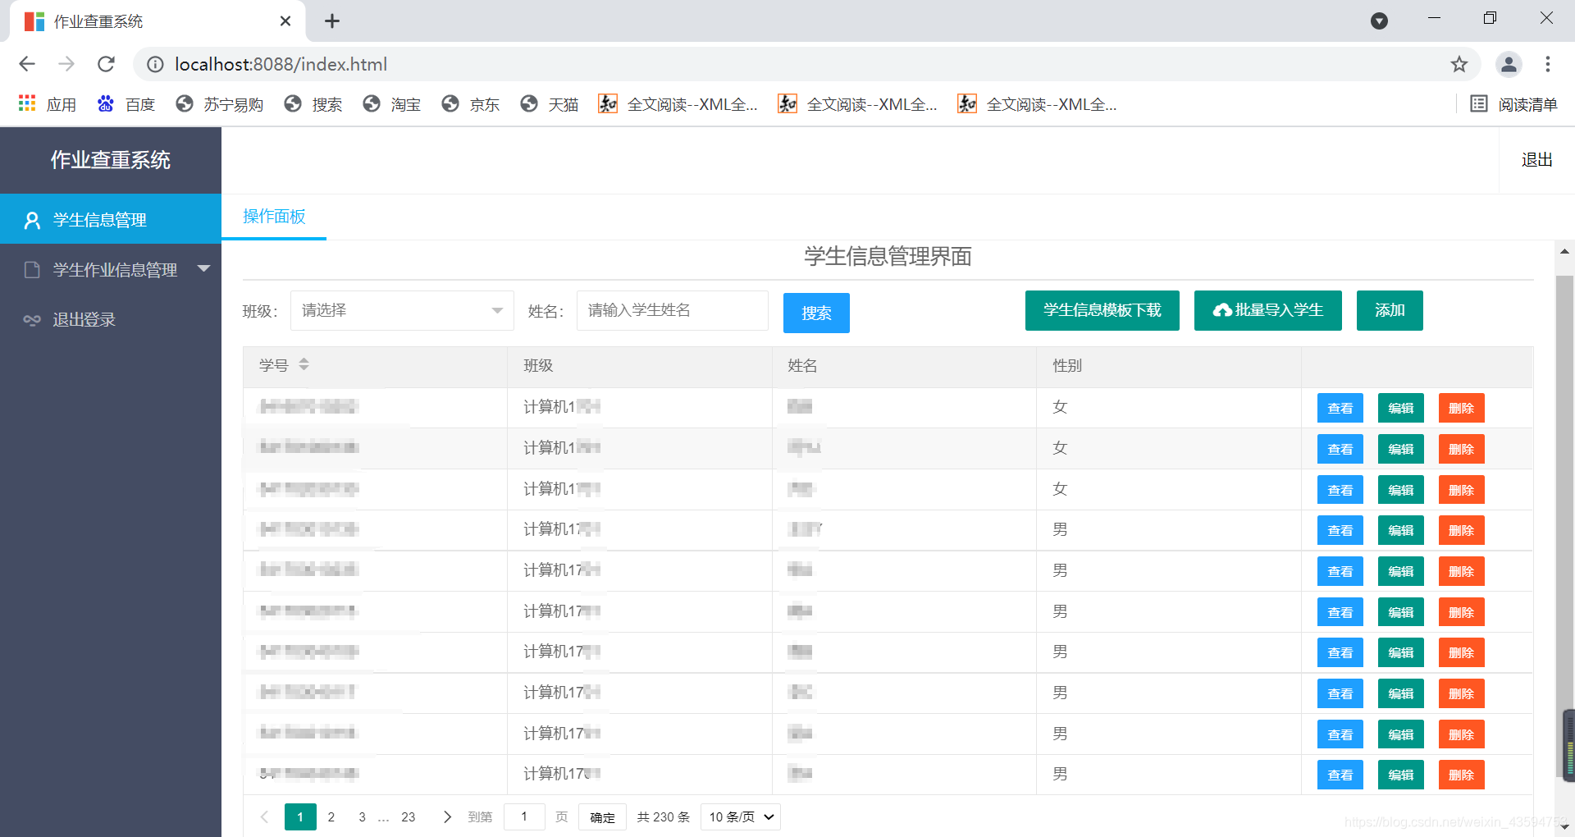Screen dimensions: 1575x837
Task: Go to pagination page 2
Action: click(331, 816)
